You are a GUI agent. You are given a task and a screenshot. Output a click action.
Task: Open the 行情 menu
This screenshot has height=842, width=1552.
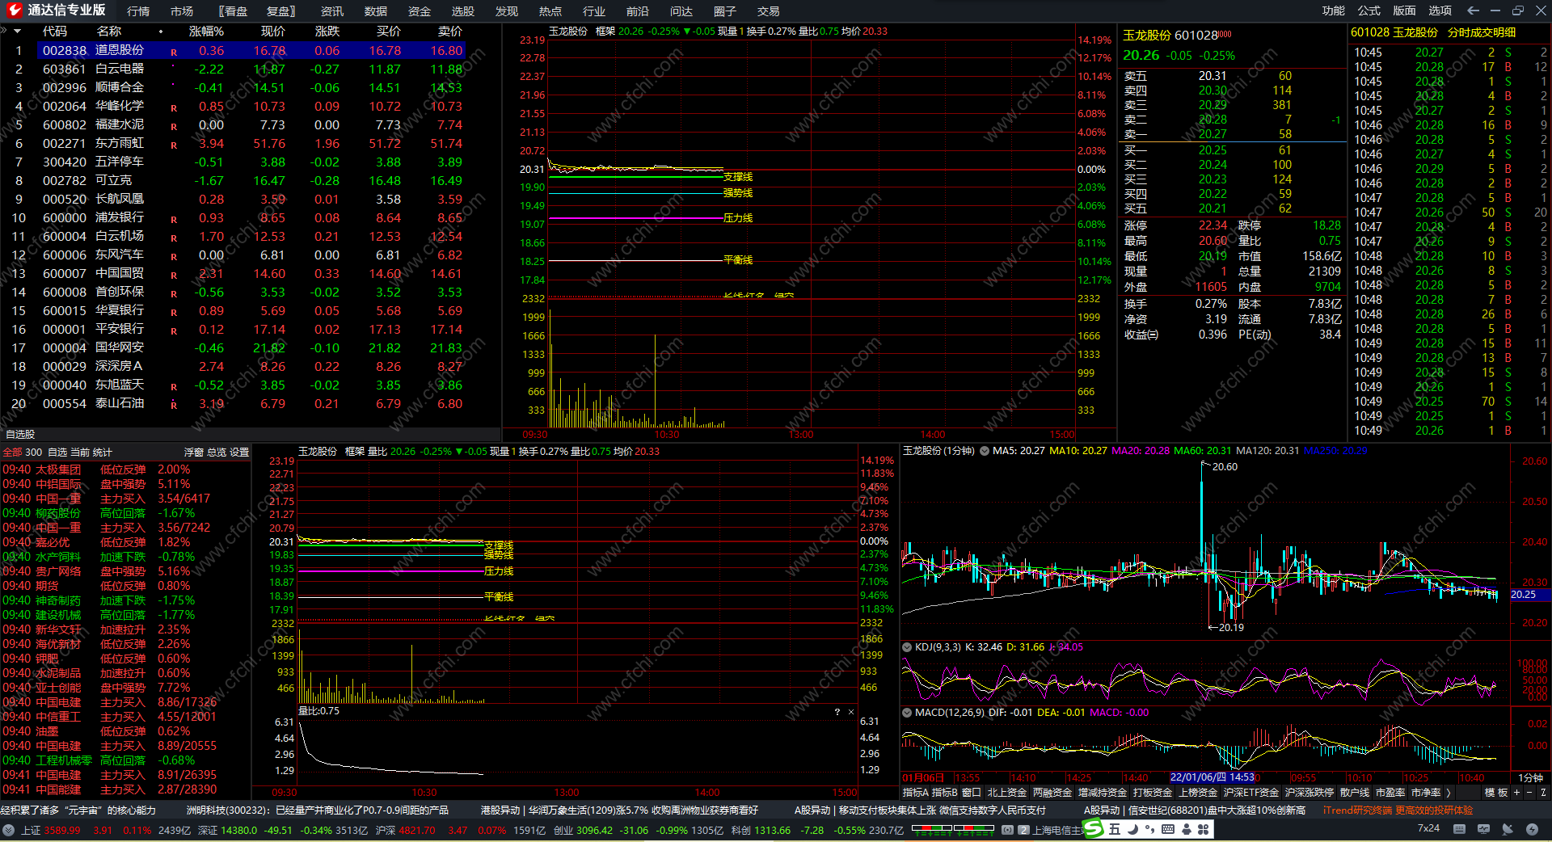[138, 11]
